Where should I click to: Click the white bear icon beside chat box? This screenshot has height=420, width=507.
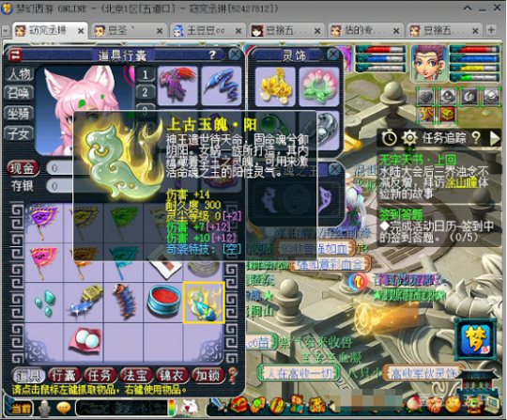coord(189,407)
